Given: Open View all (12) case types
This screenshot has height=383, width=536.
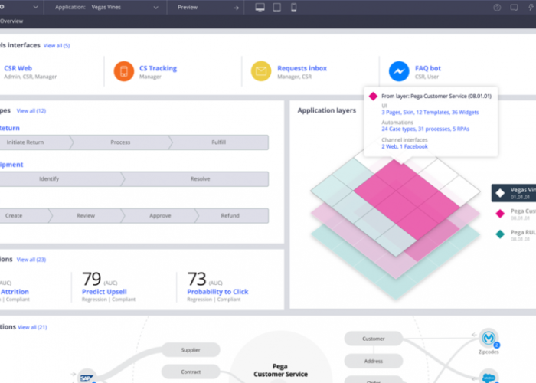Looking at the screenshot, I should (x=31, y=111).
